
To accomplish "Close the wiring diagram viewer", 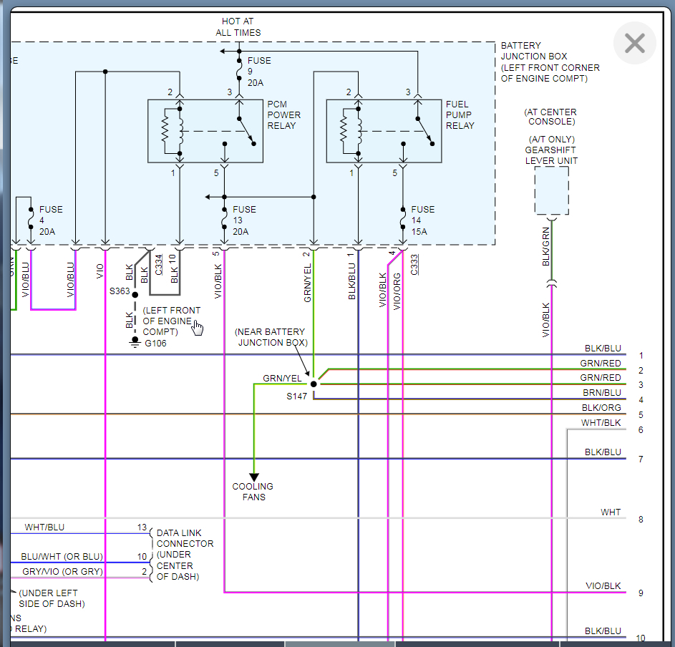I will coord(634,44).
